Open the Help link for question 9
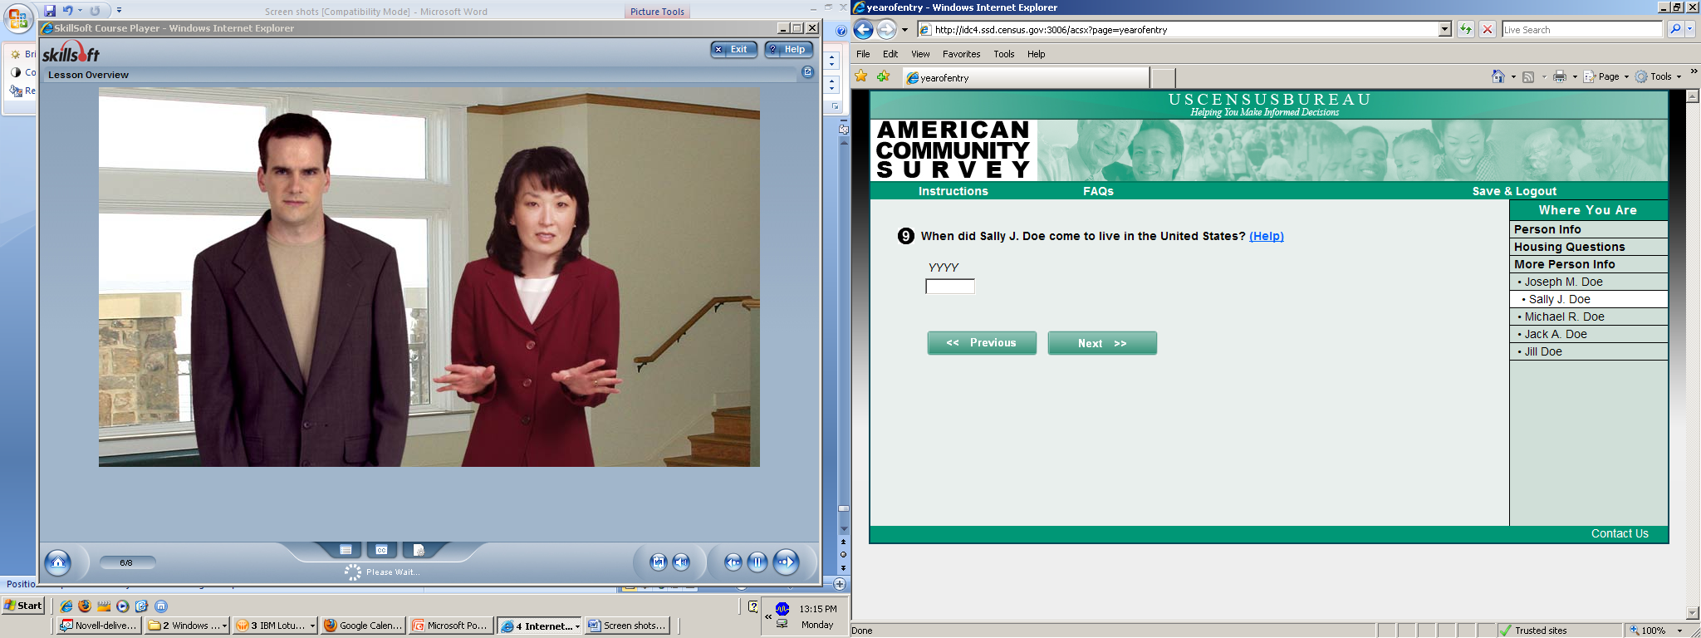The height and width of the screenshot is (638, 1701). tap(1266, 236)
